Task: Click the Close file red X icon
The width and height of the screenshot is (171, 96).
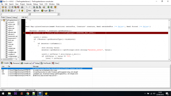Action: [x=18, y=7]
